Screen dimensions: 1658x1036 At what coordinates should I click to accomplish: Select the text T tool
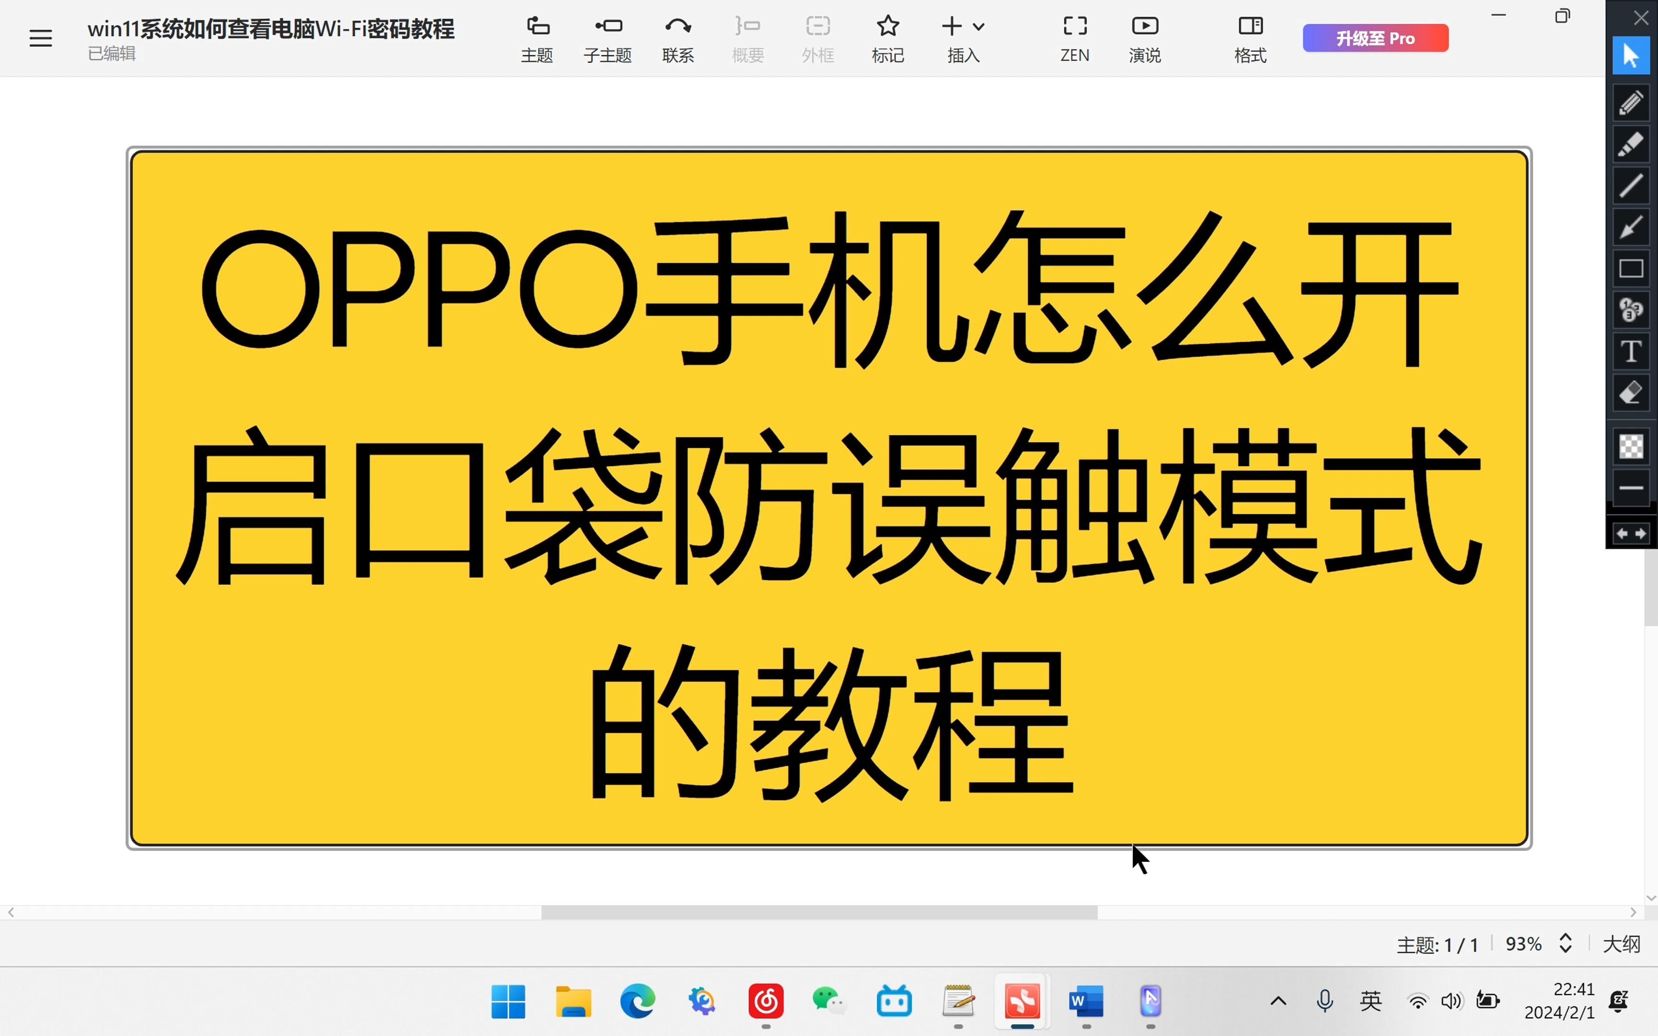pos(1631,352)
